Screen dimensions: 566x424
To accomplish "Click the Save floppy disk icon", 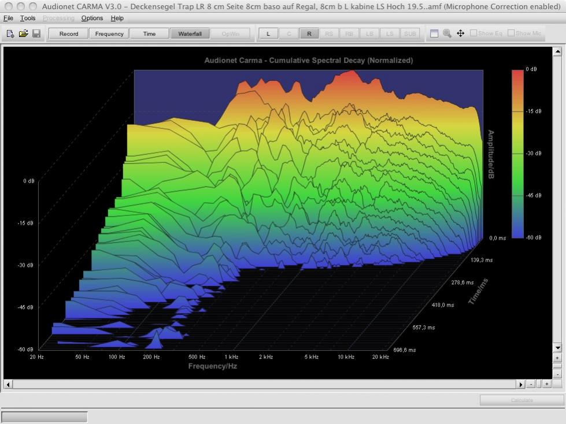I will pyautogui.click(x=36, y=34).
